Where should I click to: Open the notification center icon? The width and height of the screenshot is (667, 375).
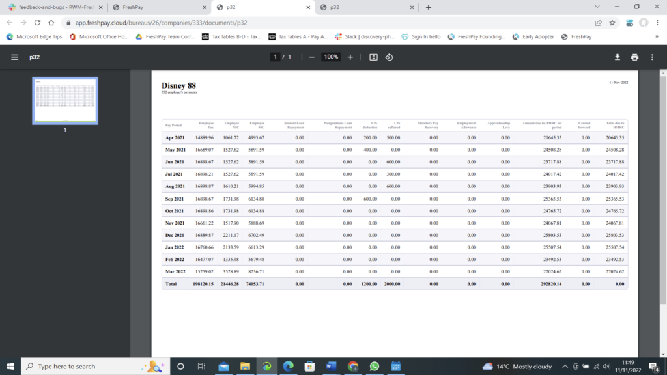(x=654, y=367)
